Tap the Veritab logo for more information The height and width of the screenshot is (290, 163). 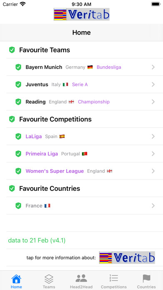click(127, 257)
